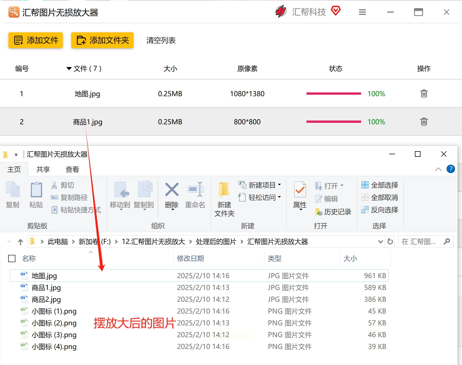The image size is (462, 365).
Task: Click 全部选择 to select all files
Action: pyautogui.click(x=380, y=185)
